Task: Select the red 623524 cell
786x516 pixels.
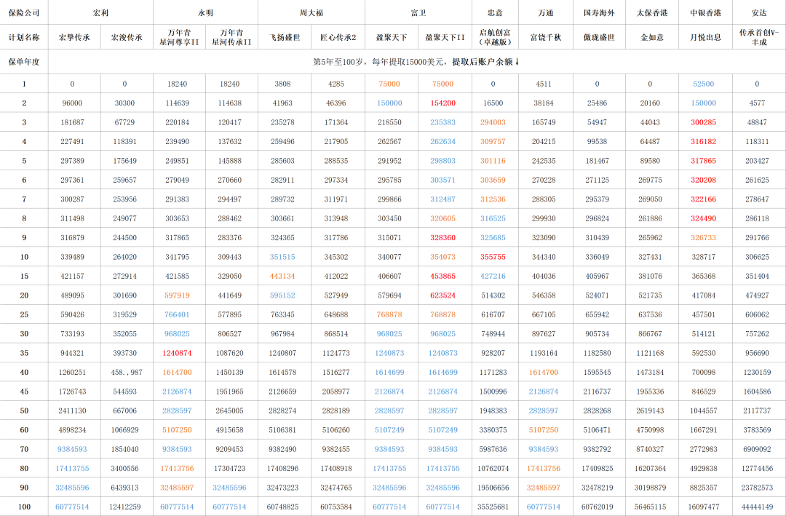Action: (x=442, y=295)
